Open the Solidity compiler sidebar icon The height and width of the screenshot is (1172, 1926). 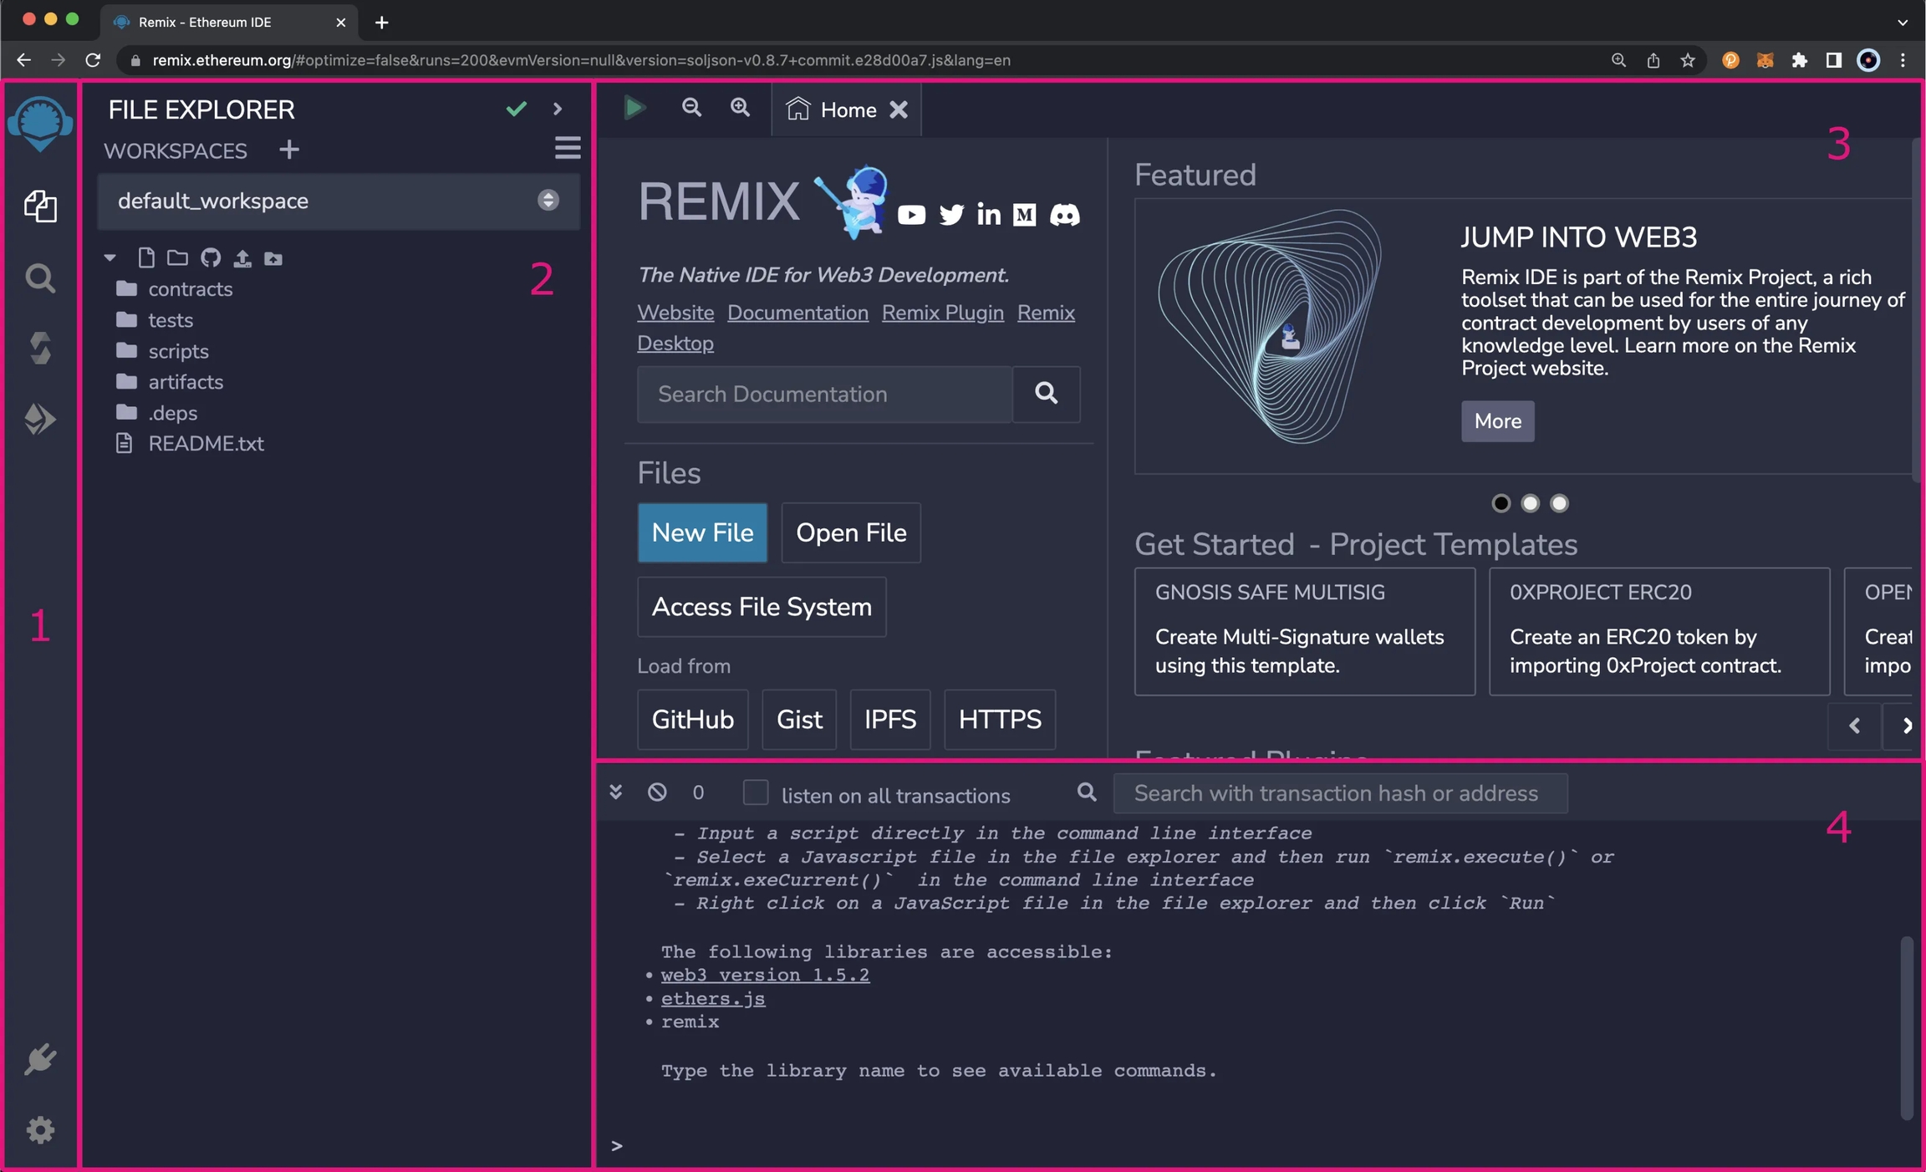tap(39, 349)
